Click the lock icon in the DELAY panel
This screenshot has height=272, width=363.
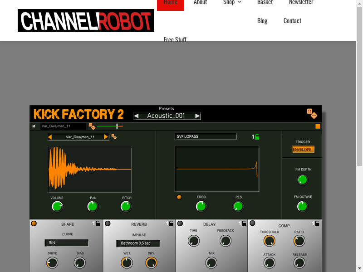coord(244,223)
